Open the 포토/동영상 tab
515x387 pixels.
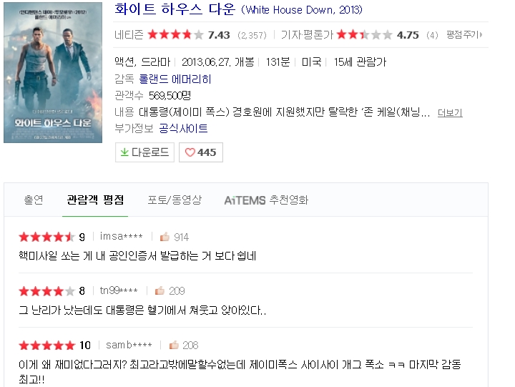175,200
